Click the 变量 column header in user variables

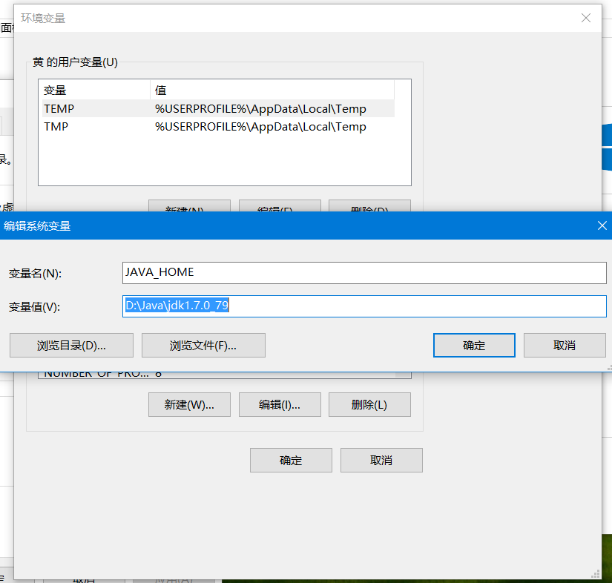(x=96, y=90)
